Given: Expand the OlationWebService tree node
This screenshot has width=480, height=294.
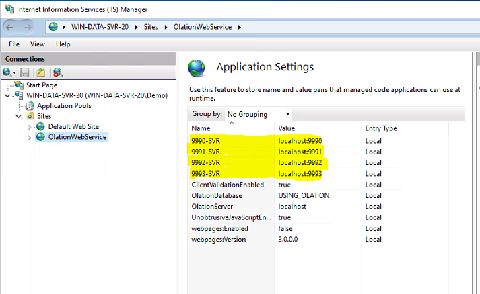Looking at the screenshot, I should pos(30,138).
